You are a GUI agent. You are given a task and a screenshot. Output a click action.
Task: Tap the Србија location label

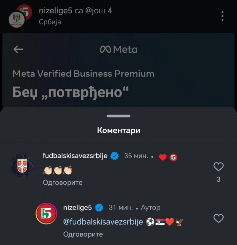[x=50, y=22]
